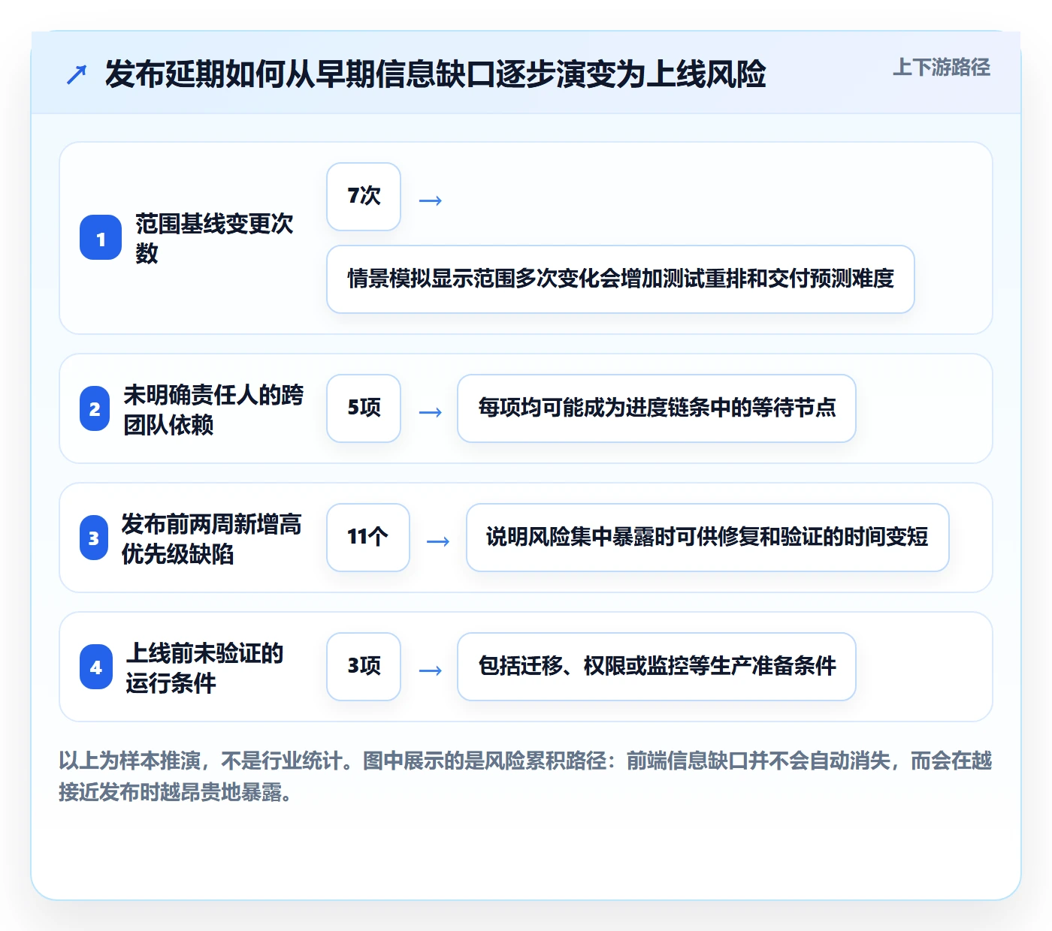The height and width of the screenshot is (931, 1052).
Task: Click the blue number 4 badge
Action: (96, 667)
